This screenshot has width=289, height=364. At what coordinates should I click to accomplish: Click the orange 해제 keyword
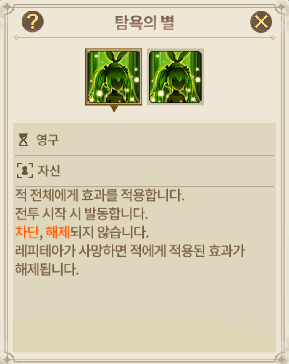pos(58,232)
